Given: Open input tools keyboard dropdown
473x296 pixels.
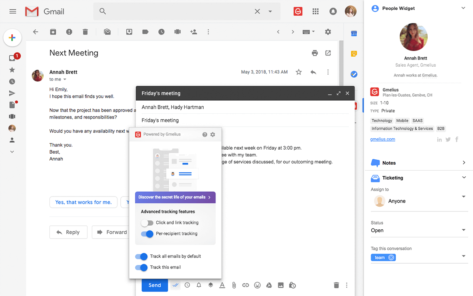Looking at the screenshot, I should coord(309,32).
